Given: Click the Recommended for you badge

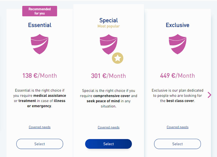Looking at the screenshot, I should coord(40,11).
